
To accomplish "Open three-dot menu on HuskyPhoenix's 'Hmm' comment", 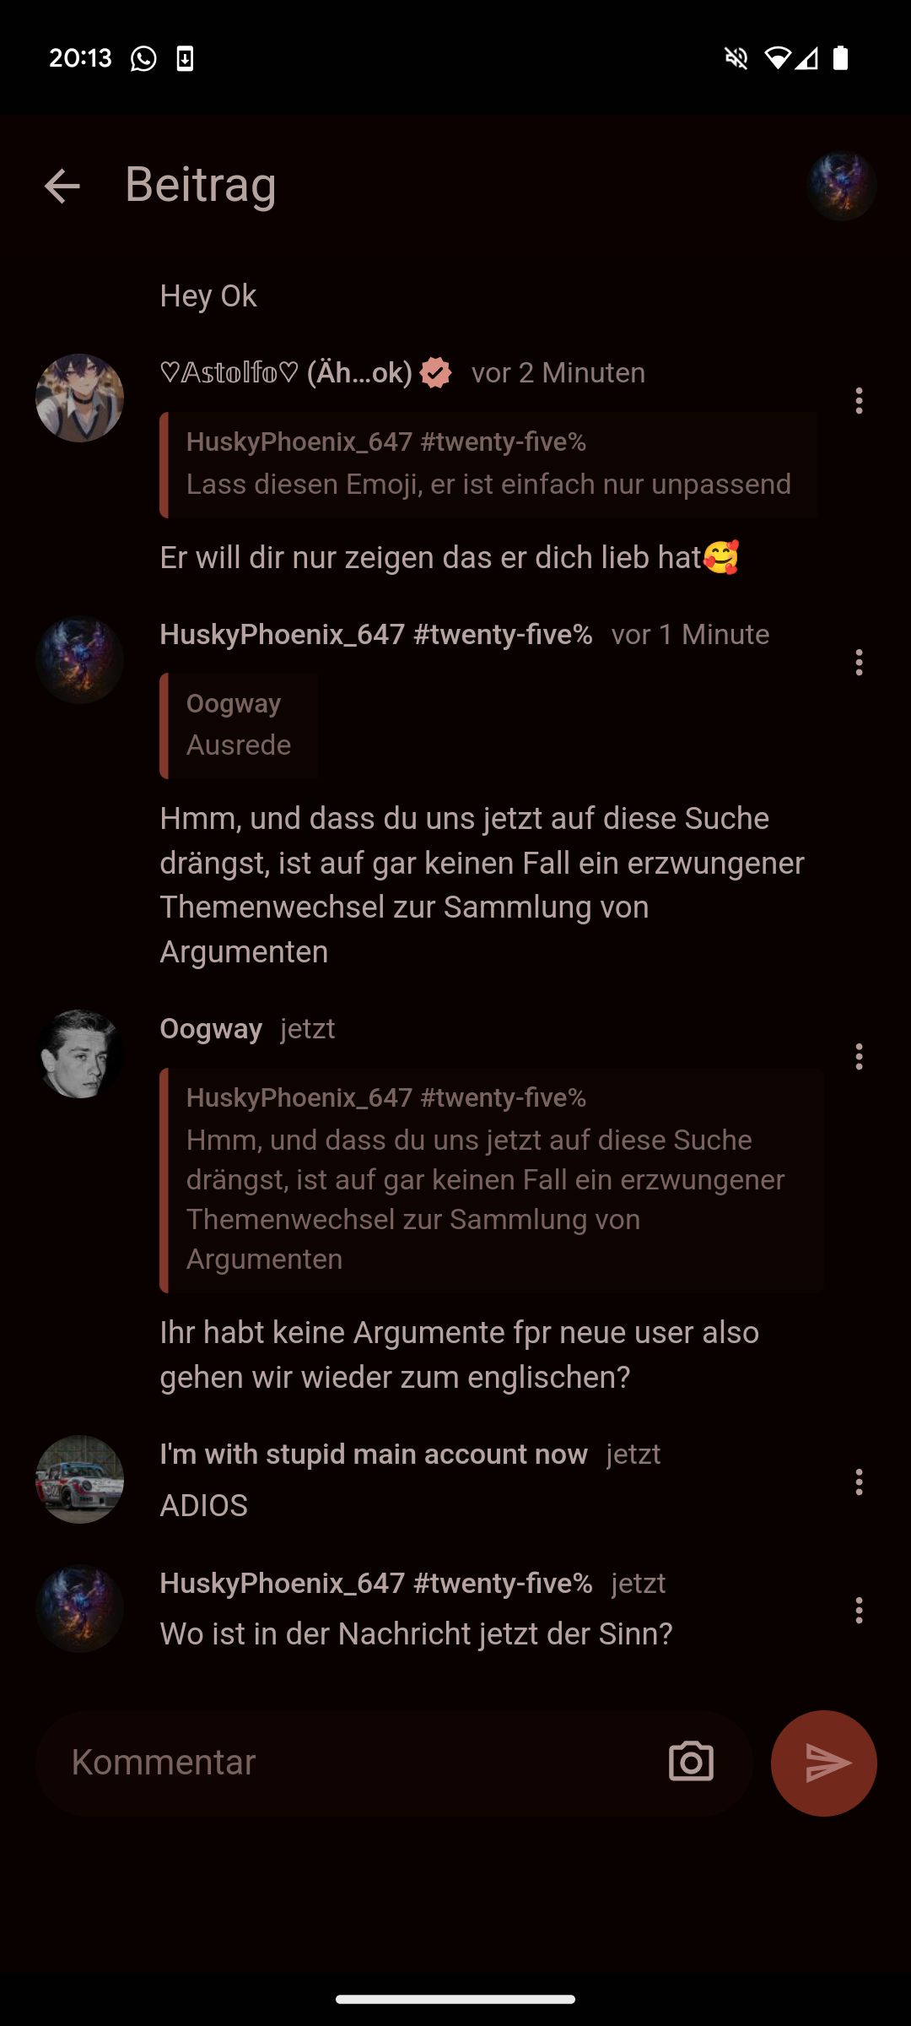I will coord(859,663).
